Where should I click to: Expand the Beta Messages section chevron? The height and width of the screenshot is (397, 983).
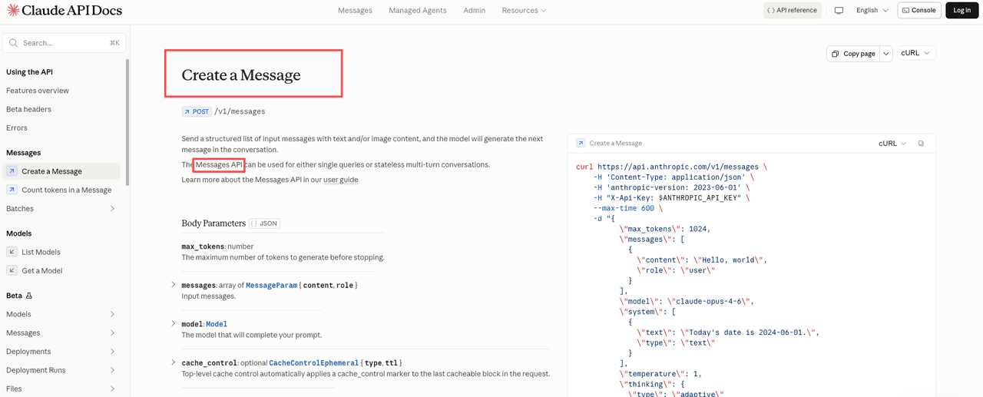click(112, 332)
